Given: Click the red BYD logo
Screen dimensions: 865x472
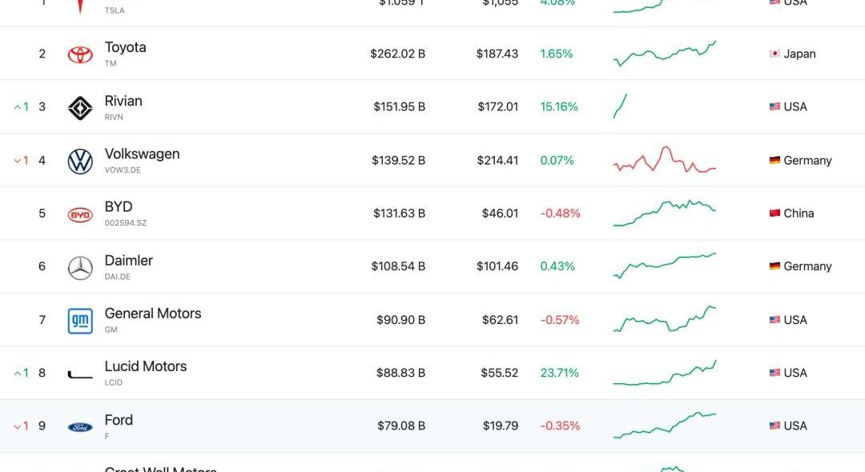Looking at the screenshot, I should click(x=80, y=214).
